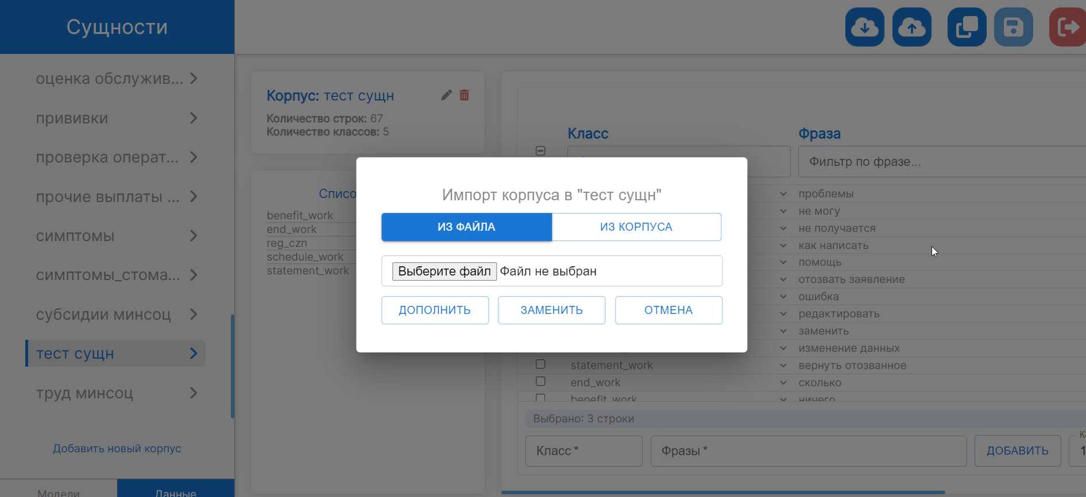Screen dimensions: 1086x497
Task: Click 'Добавить новый корпус' link
Action: (x=117, y=449)
